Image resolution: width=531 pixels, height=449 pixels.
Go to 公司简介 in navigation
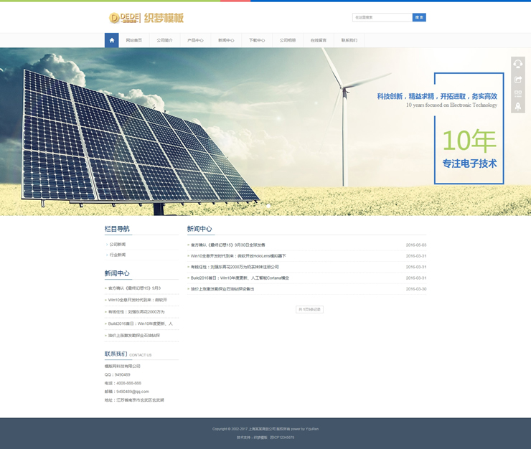click(x=165, y=40)
